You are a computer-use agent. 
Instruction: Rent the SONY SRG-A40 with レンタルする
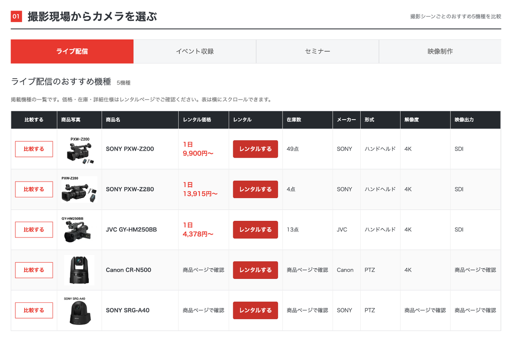255,310
